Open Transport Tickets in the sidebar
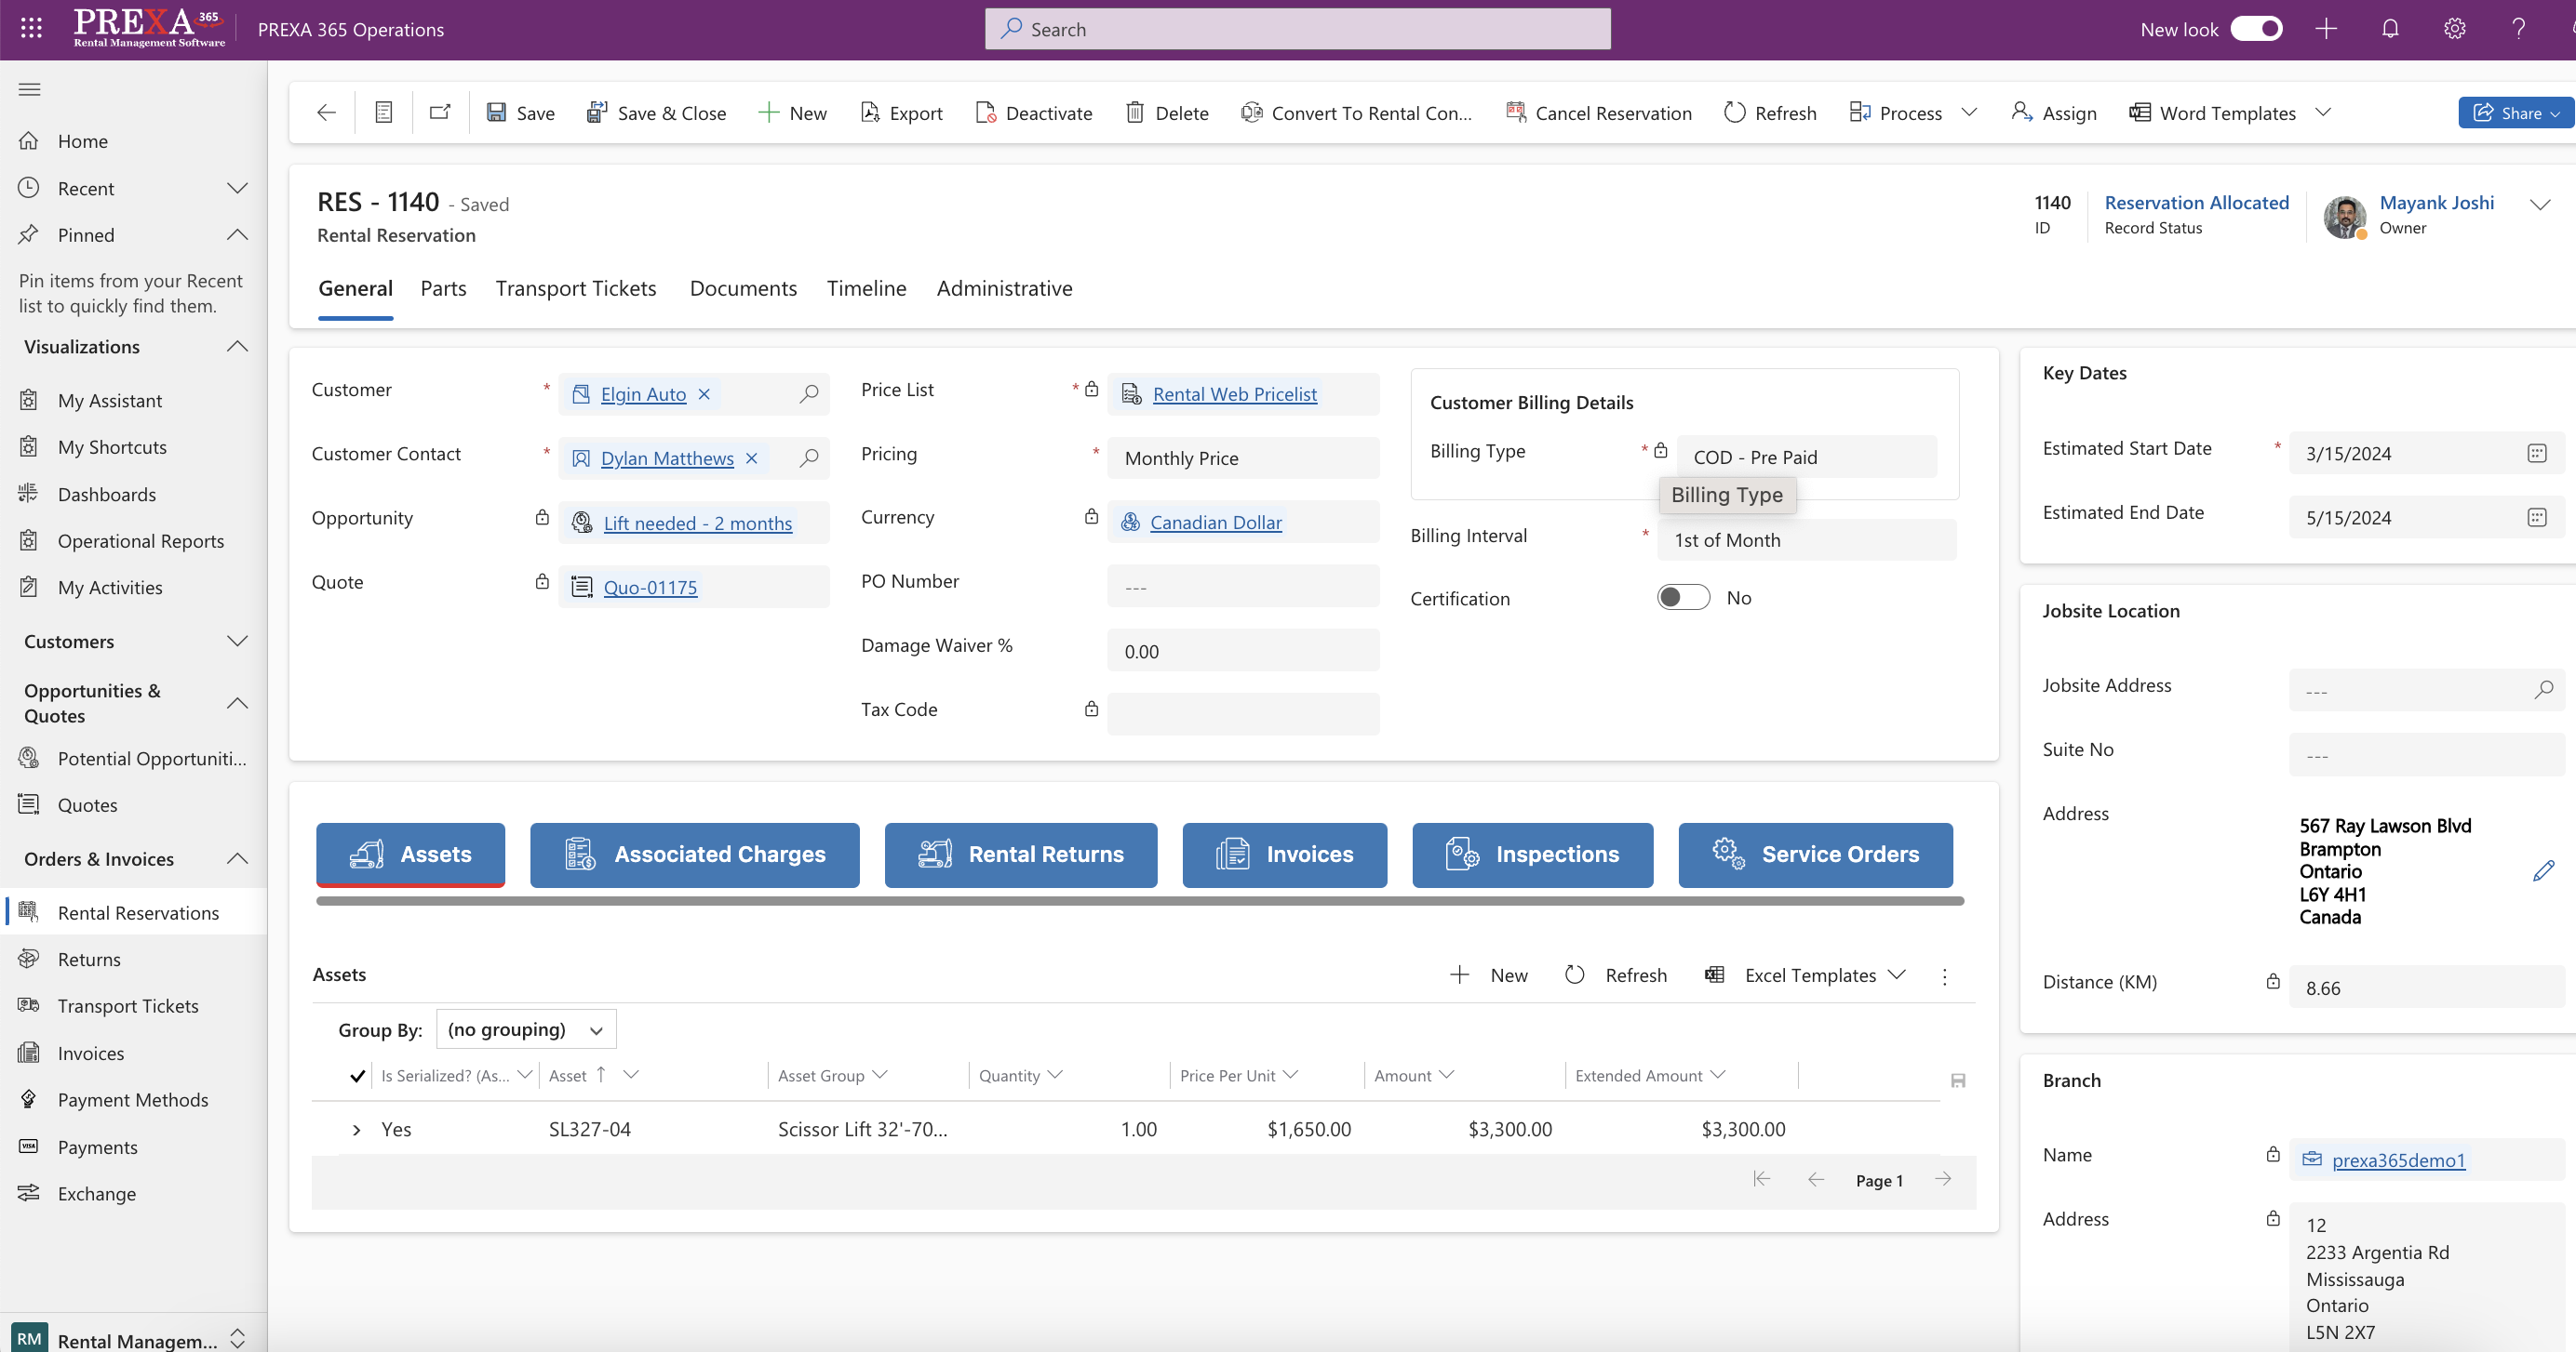This screenshot has height=1352, width=2576. tap(128, 1005)
